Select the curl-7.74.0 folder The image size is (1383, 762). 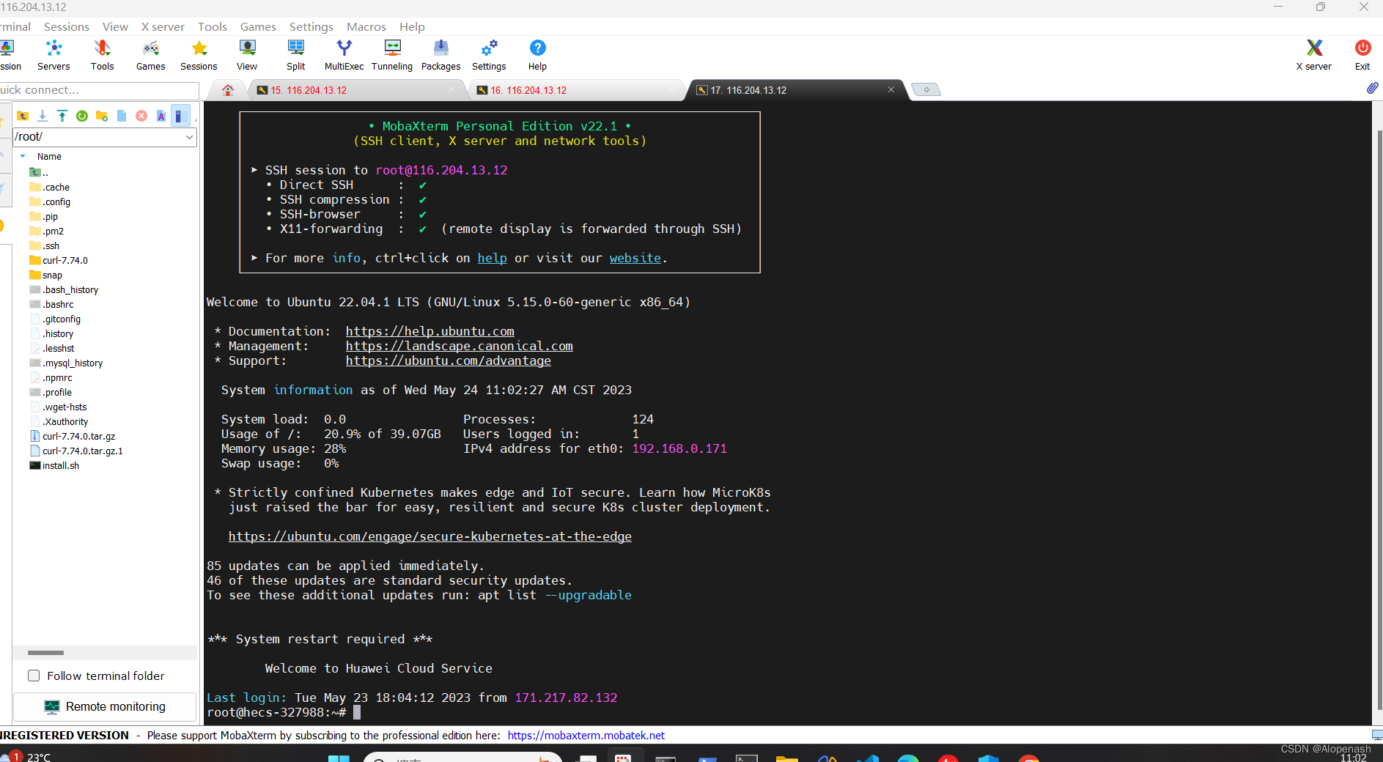click(x=59, y=260)
